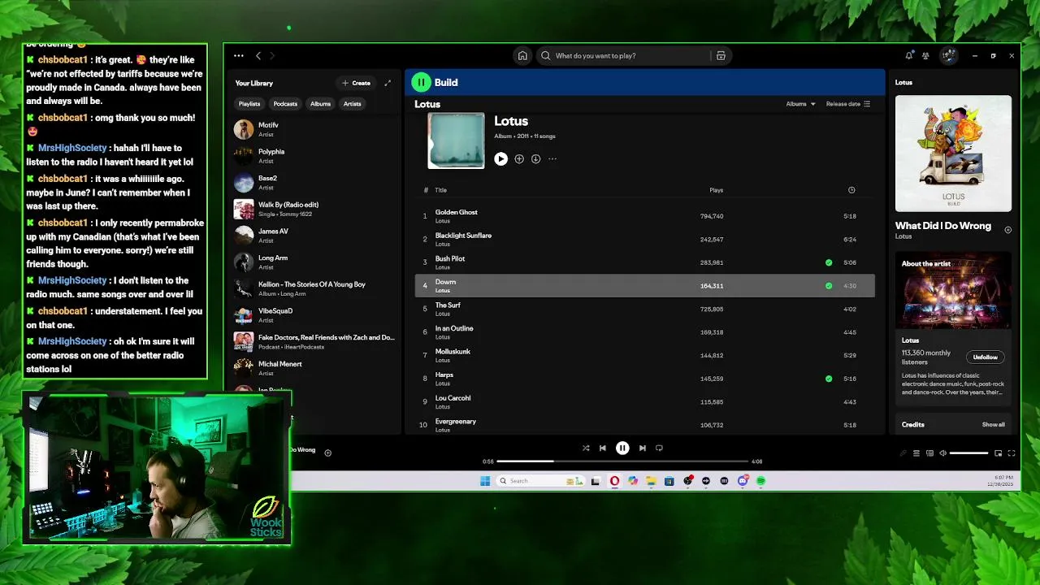Open Motifv artist in library
1040x585 pixels.
tap(313, 129)
